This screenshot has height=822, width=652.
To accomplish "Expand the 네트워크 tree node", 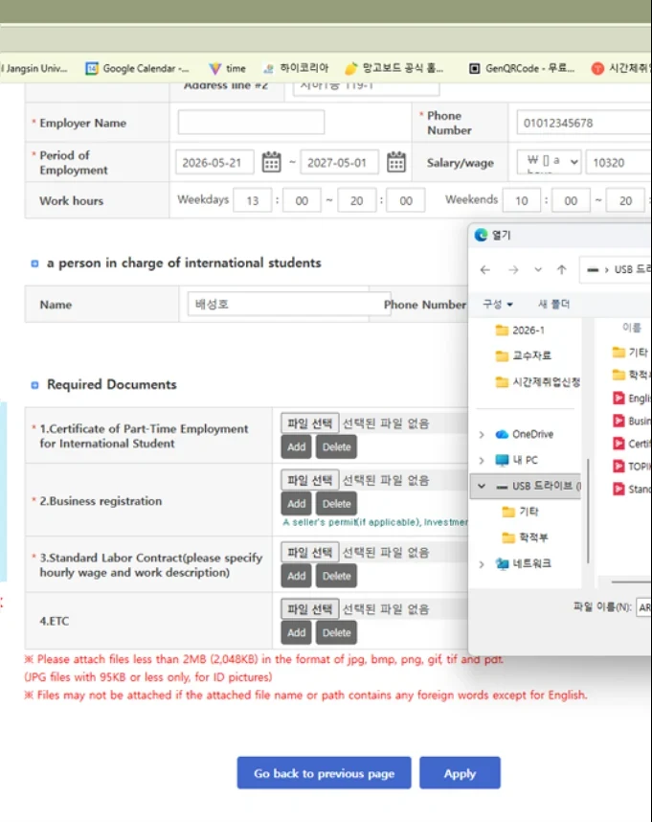I will tap(482, 563).
